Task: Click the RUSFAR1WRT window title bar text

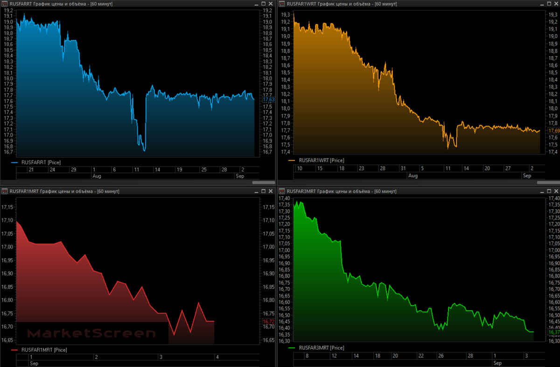Action: 342,4
